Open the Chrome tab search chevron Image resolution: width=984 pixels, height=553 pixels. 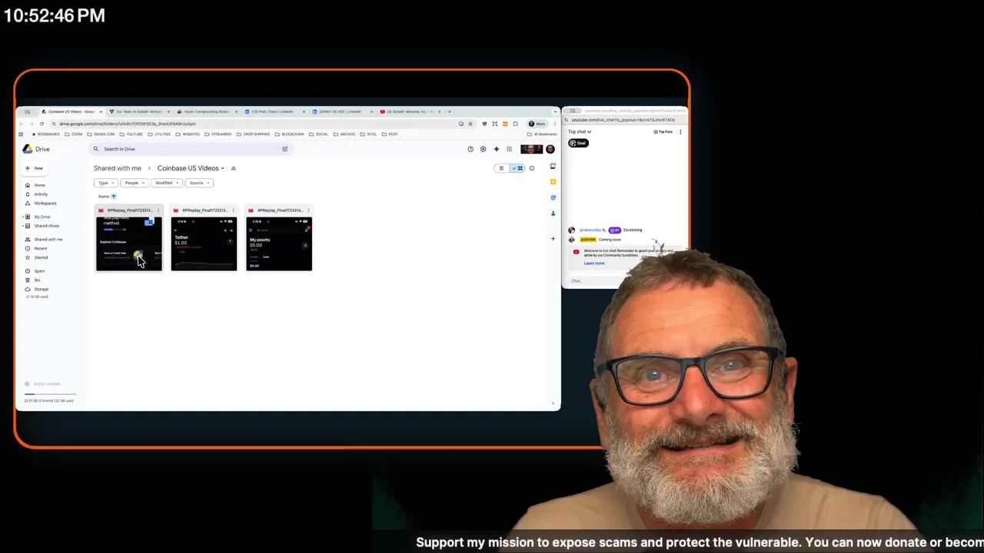[555, 111]
